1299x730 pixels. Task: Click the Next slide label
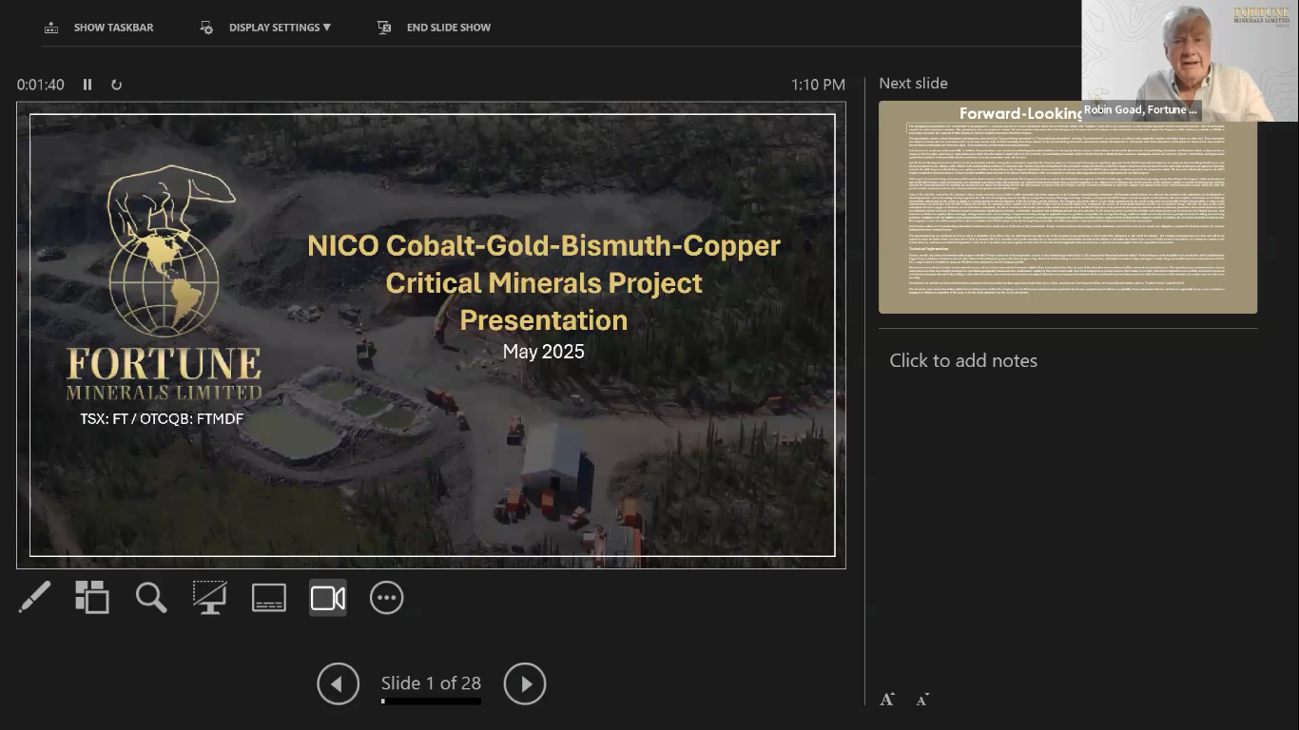pos(913,84)
